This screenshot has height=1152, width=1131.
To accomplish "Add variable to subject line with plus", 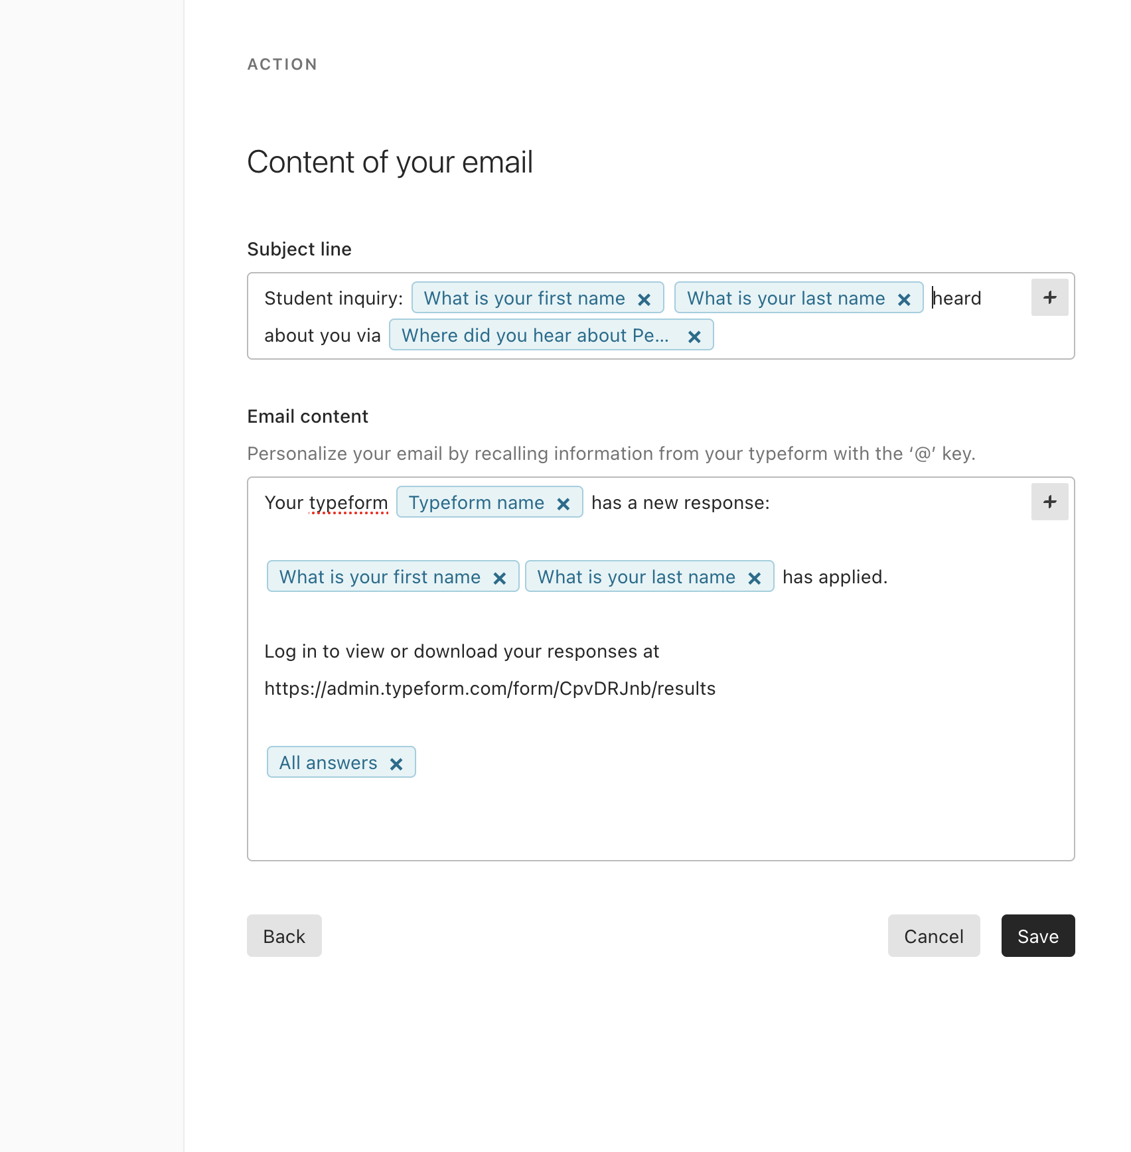I will pyautogui.click(x=1049, y=297).
